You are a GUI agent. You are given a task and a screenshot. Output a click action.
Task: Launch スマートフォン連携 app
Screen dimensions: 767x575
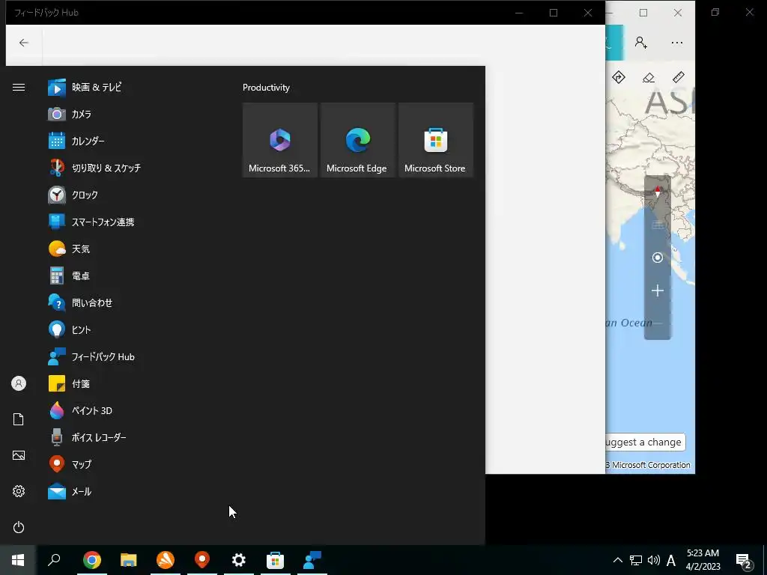click(132, 222)
